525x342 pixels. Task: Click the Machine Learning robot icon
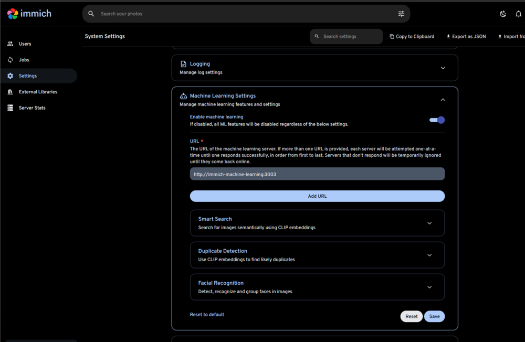183,96
